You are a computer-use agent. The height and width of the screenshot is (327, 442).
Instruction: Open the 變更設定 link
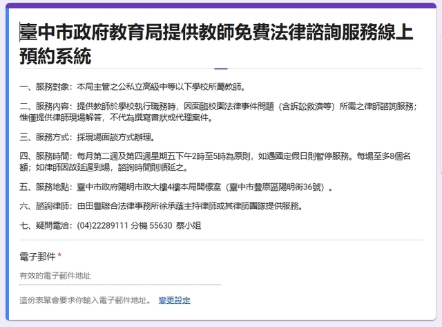click(174, 300)
